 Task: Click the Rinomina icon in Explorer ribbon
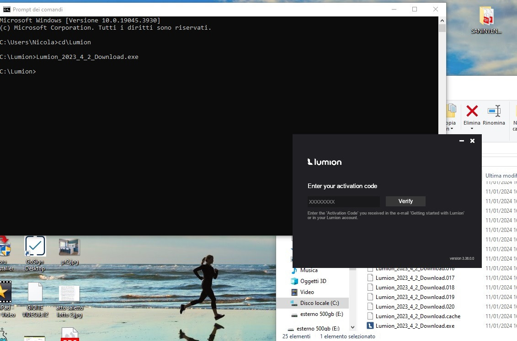[x=494, y=111]
